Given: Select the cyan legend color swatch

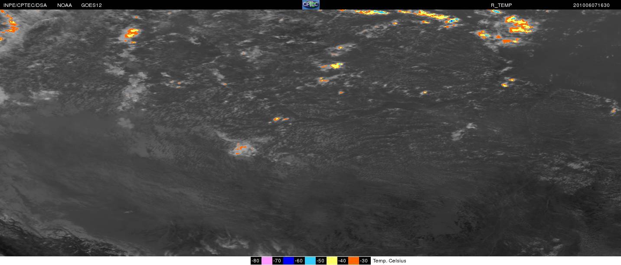Looking at the screenshot, I should [310, 261].
